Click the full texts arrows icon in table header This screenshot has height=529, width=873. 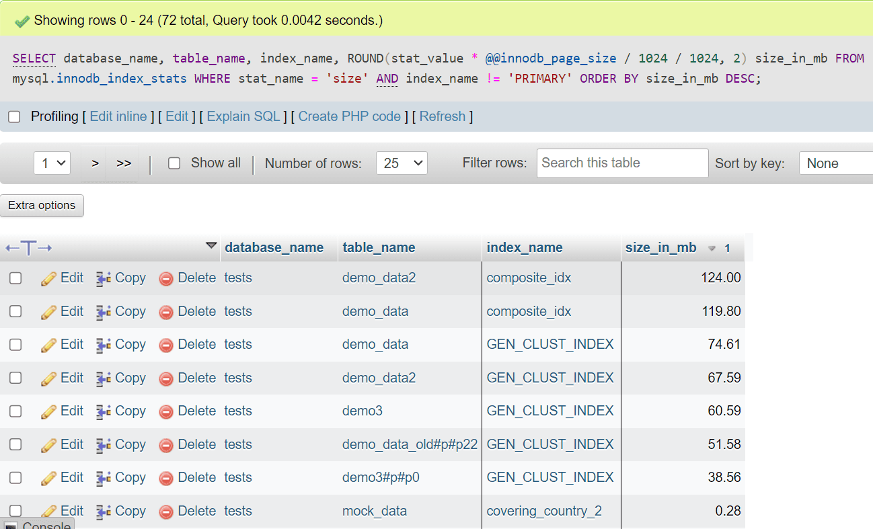[28, 248]
